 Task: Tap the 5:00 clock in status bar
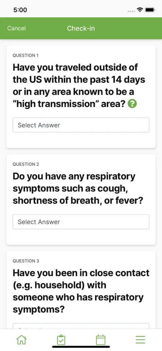(x=20, y=10)
